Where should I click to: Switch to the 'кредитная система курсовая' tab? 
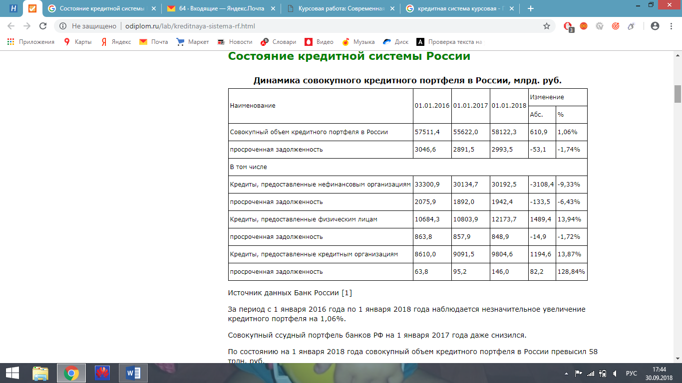[x=460, y=8]
